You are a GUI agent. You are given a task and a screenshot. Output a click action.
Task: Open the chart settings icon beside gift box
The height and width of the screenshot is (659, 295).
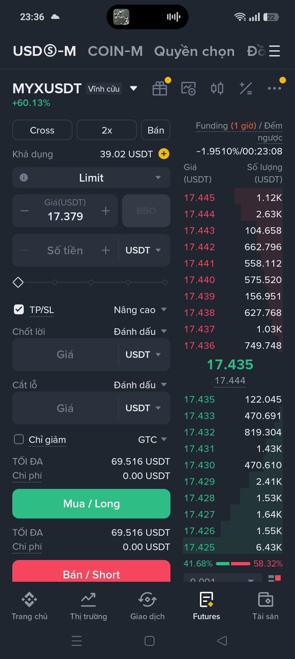point(188,88)
